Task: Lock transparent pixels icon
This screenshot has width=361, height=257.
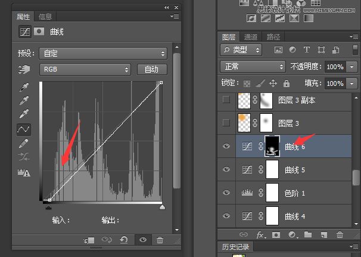Action: [x=247, y=83]
